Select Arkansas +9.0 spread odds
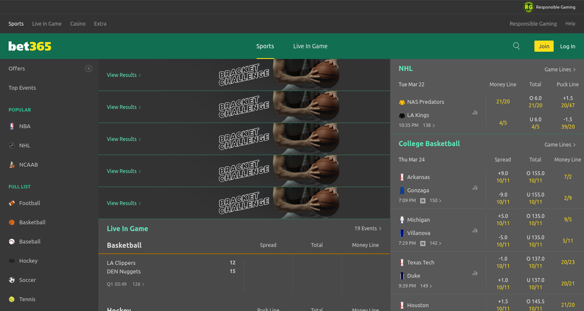 [503, 177]
